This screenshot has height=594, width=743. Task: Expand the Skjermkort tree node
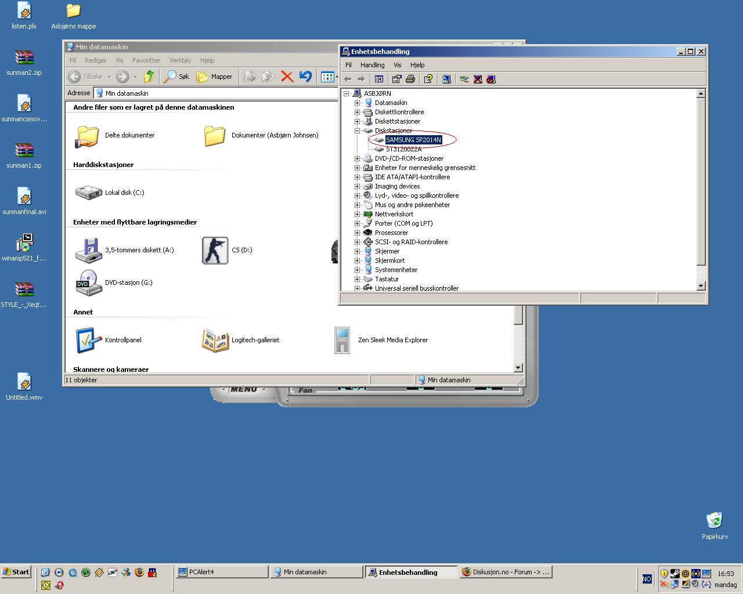click(358, 260)
